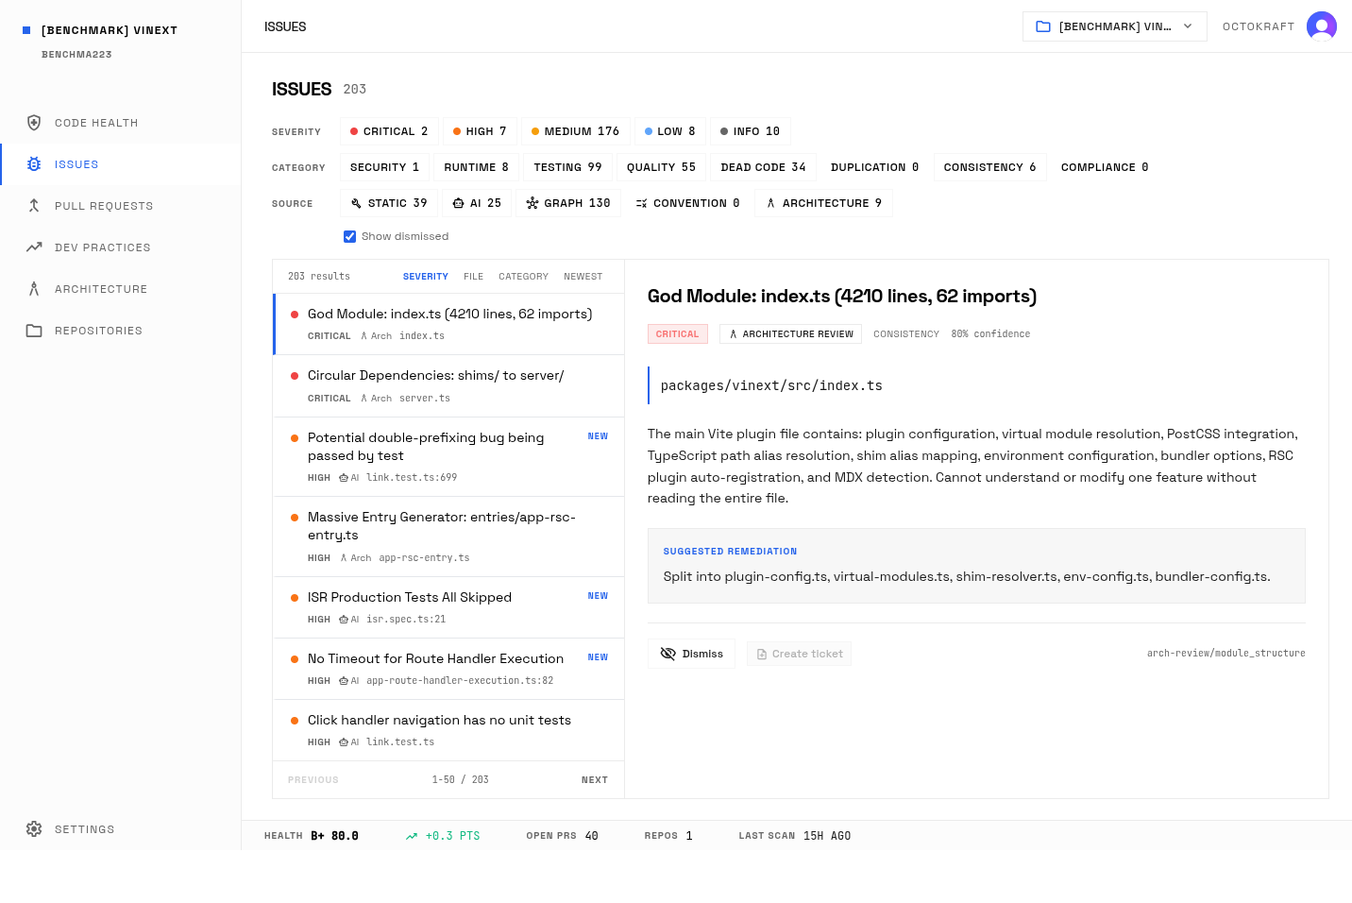Click the Convention source icon
1352x903 pixels.
click(x=642, y=203)
